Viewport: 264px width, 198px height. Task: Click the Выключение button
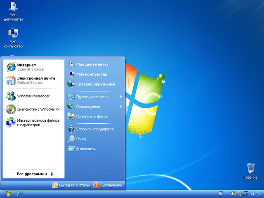pyautogui.click(x=108, y=185)
